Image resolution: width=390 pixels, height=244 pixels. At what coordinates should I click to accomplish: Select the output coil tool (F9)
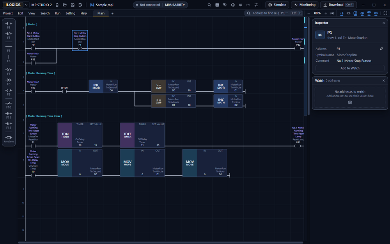click(9, 92)
